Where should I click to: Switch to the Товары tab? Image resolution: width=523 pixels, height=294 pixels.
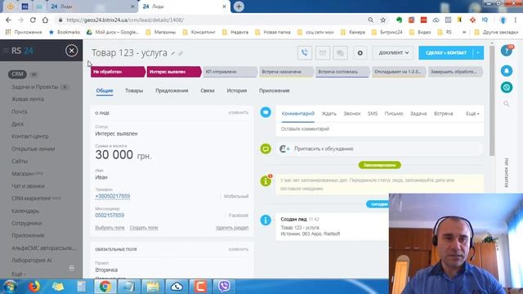pos(134,91)
